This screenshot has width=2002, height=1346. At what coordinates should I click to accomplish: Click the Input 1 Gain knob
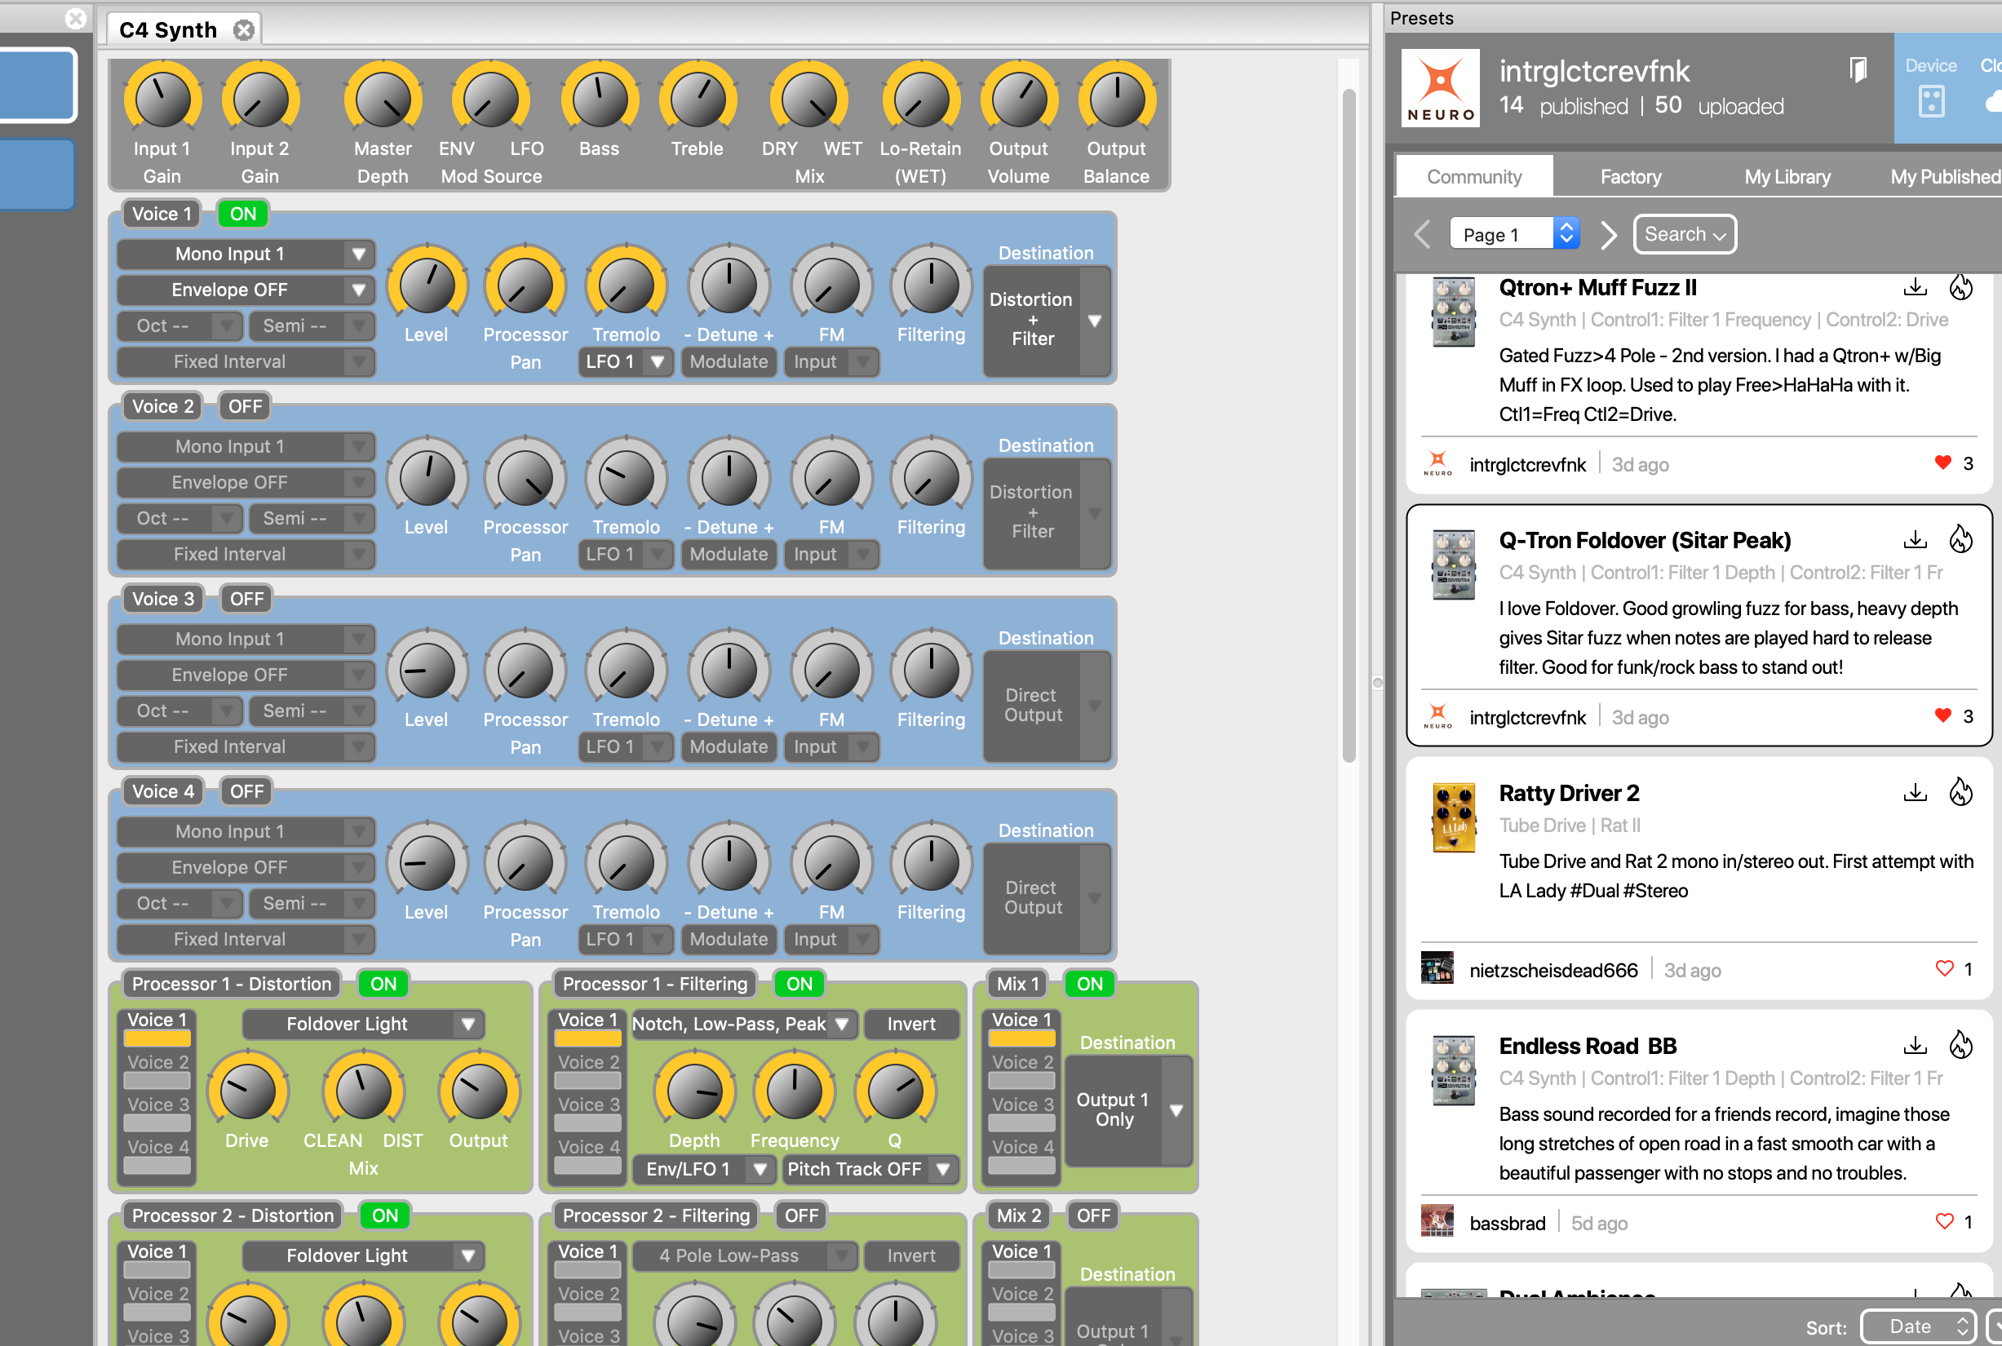[162, 100]
